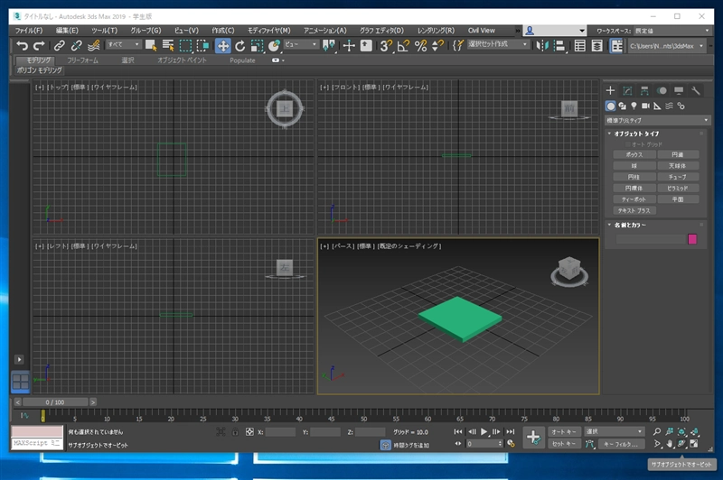
Task: Switch to the Populate ribbon tab
Action: (x=242, y=60)
